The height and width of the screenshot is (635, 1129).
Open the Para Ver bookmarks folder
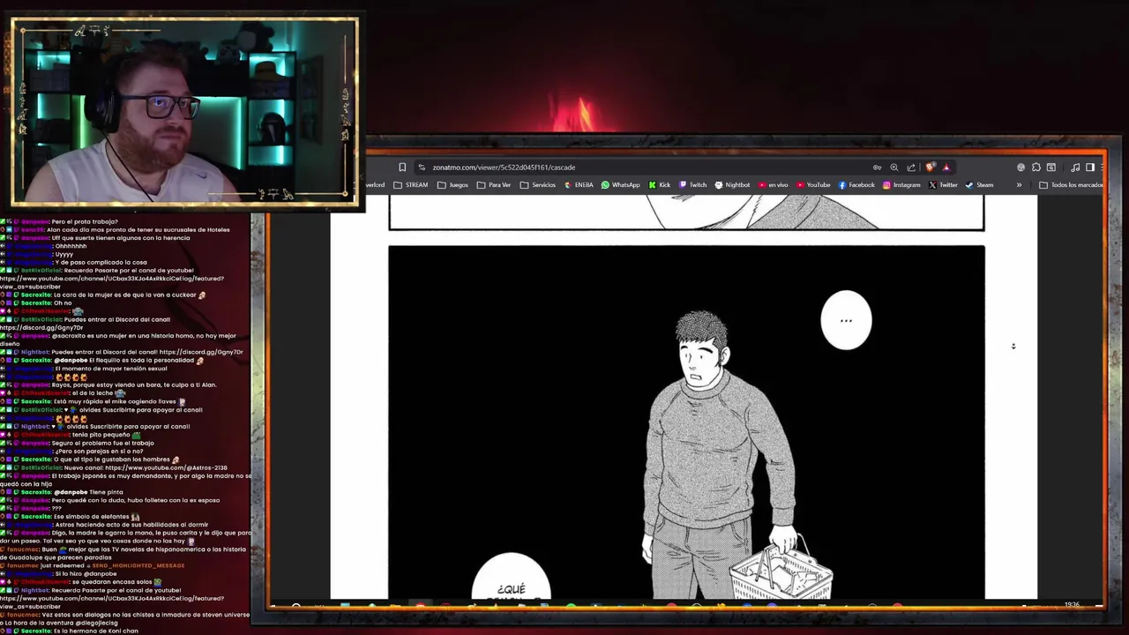(494, 185)
